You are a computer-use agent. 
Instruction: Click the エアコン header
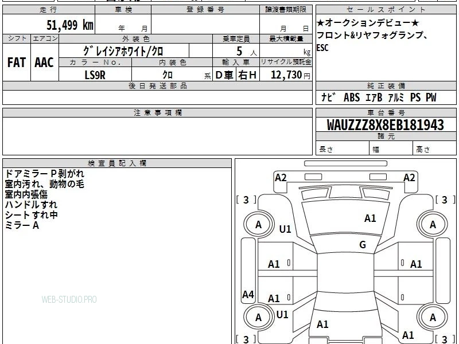[x=45, y=38]
